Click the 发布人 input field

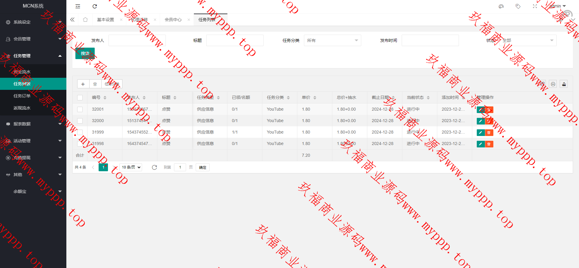[x=137, y=40]
